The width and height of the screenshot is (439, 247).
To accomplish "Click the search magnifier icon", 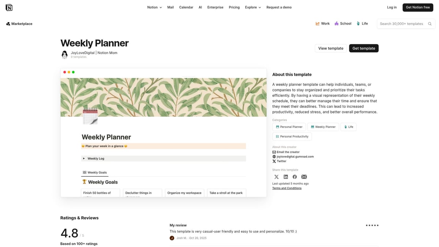I will (430, 23).
